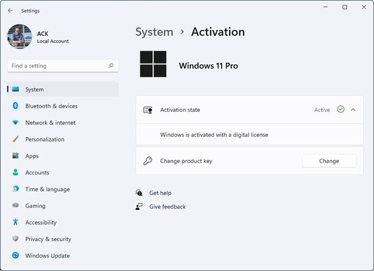The height and width of the screenshot is (271, 374).
Task: Open the Accounts settings category
Action: coord(37,173)
